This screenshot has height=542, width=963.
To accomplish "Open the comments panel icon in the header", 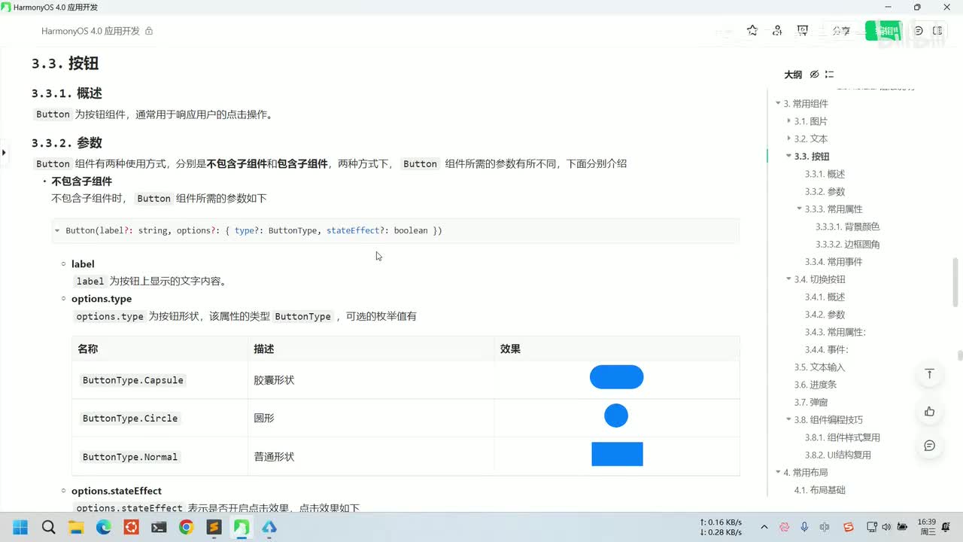I will point(919,31).
